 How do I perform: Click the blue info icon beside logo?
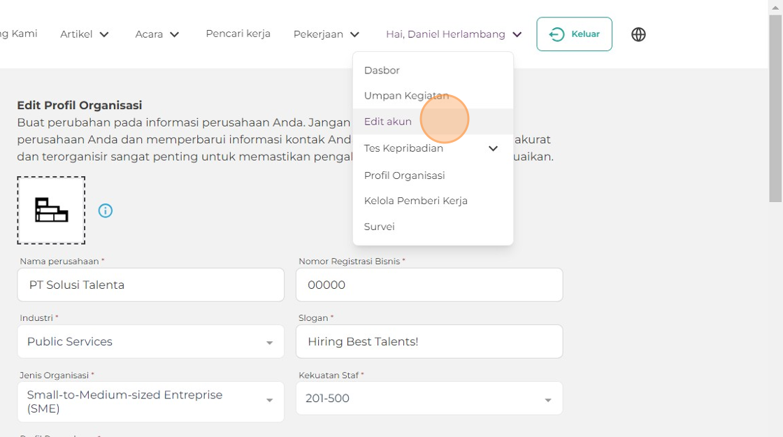106,210
